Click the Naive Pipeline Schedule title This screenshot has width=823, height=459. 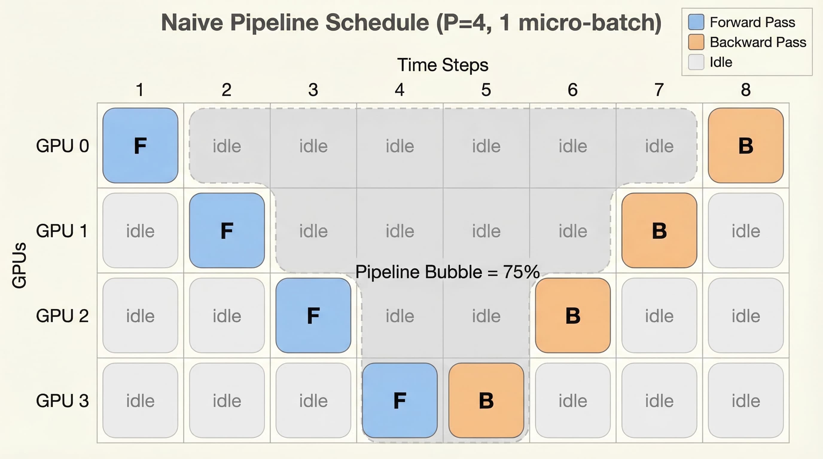point(411,22)
